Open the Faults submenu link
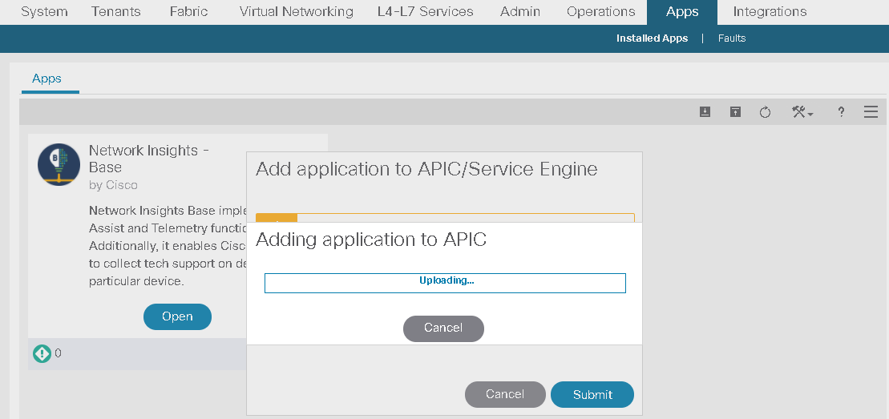The height and width of the screenshot is (419, 889). (731, 38)
